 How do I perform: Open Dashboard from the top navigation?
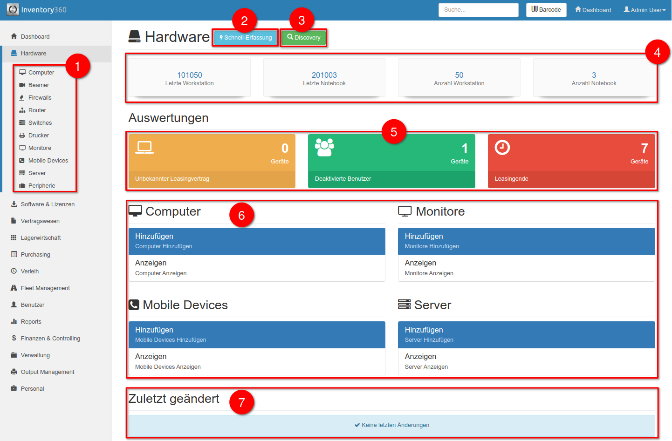click(x=592, y=9)
